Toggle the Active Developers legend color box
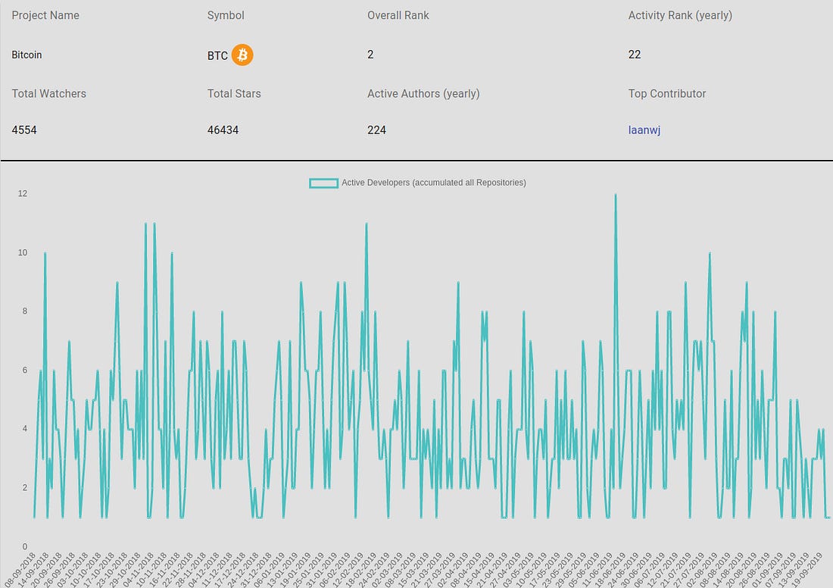The width and height of the screenshot is (833, 588). (x=323, y=183)
